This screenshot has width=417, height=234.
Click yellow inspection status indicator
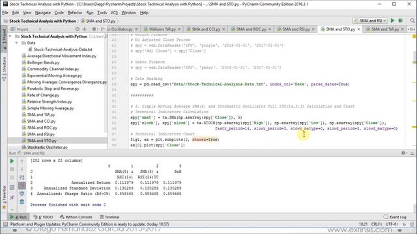pos(414,36)
